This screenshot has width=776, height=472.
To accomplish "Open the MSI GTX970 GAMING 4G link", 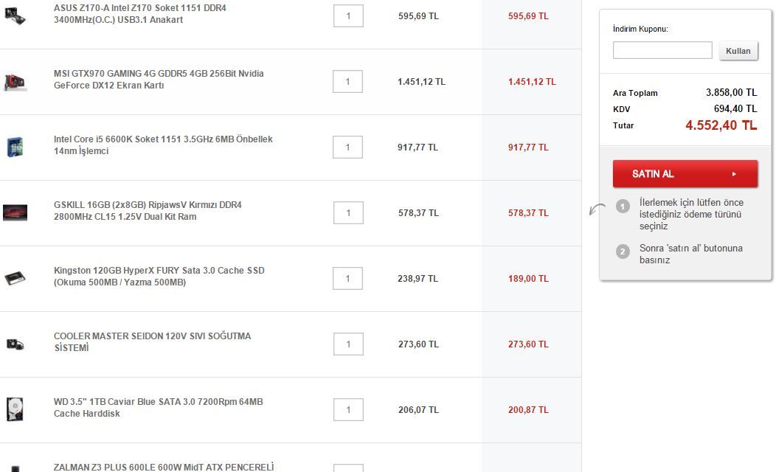I will 159,80.
